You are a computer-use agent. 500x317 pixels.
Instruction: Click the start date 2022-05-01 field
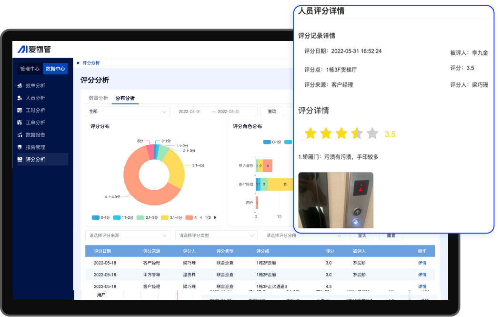click(x=190, y=112)
